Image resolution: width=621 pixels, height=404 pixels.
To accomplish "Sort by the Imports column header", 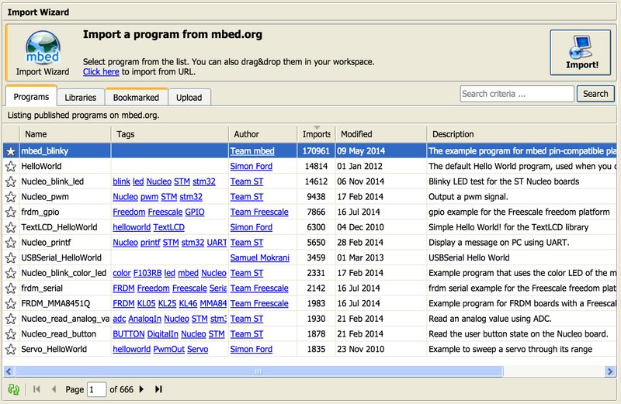I will coord(316,134).
